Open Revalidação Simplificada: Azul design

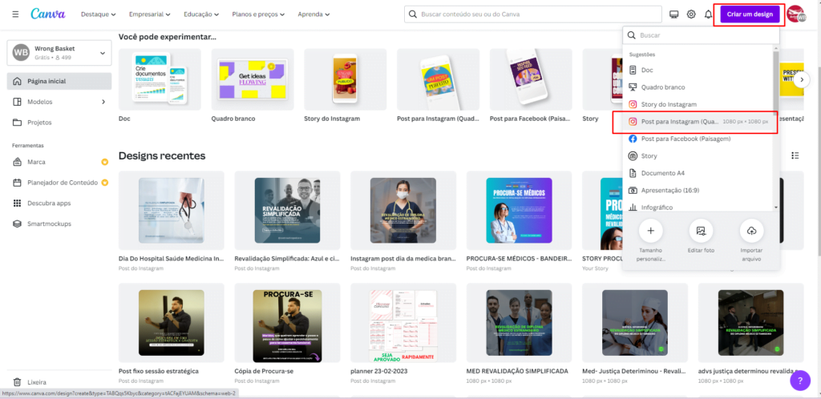click(288, 210)
